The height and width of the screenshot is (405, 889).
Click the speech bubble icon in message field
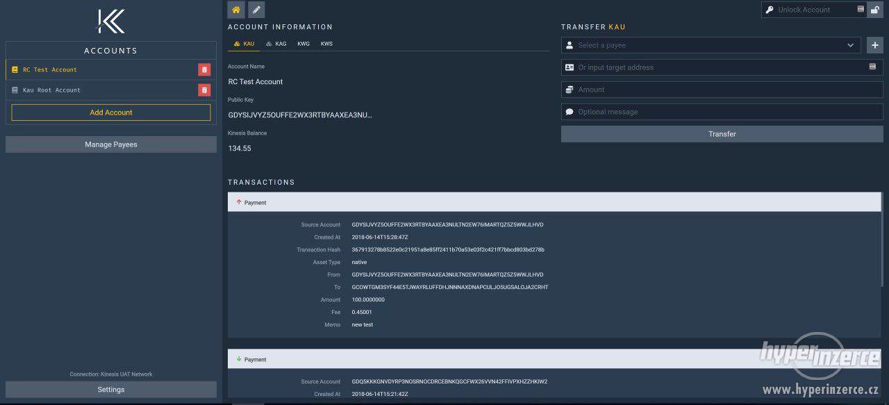570,112
